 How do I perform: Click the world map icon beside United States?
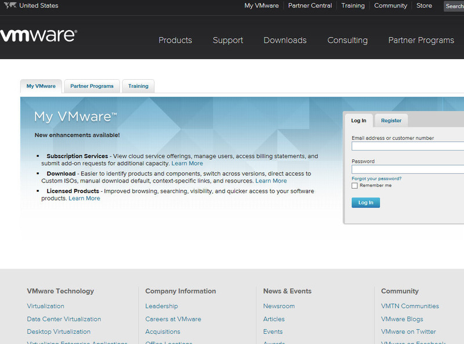click(x=9, y=6)
